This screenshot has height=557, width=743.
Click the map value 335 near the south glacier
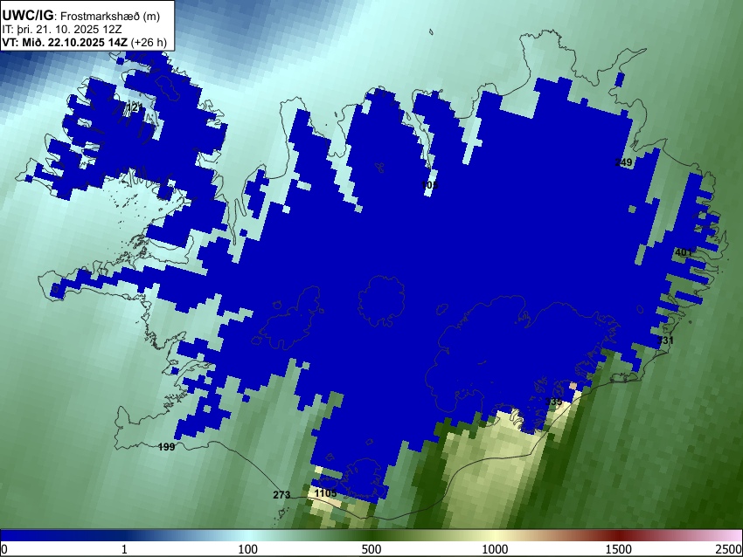point(553,402)
